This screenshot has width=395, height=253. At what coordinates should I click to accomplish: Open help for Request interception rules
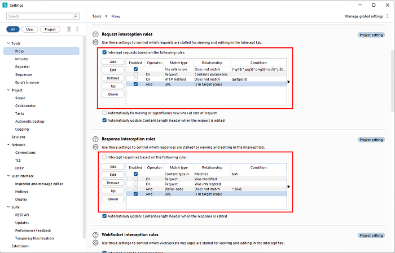tap(95, 34)
